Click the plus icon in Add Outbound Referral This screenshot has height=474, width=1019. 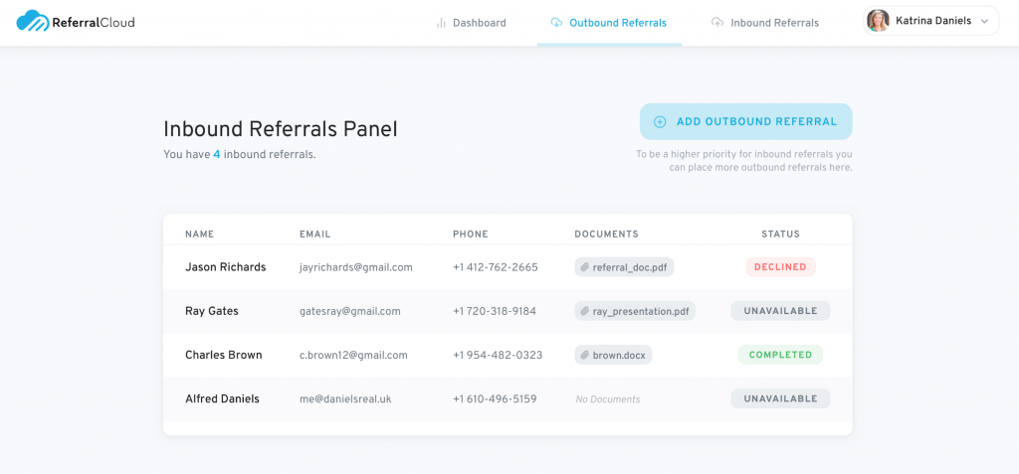pos(660,121)
